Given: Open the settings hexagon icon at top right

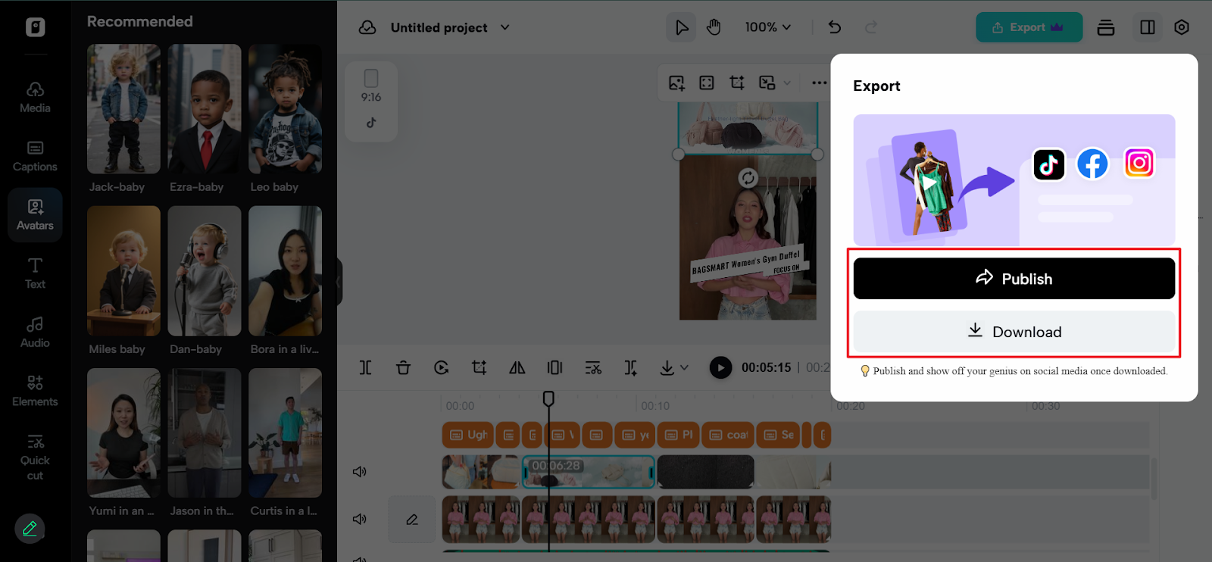Looking at the screenshot, I should coord(1181,28).
